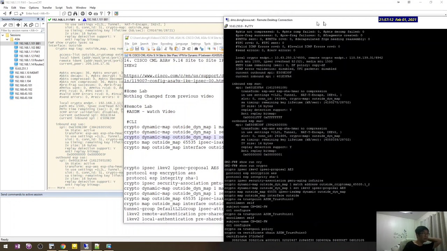
Task: Click the New file icon in Notepad++ toolbar
Action: click(127, 49)
